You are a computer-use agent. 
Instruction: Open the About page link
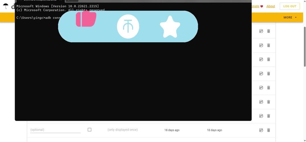271,6
